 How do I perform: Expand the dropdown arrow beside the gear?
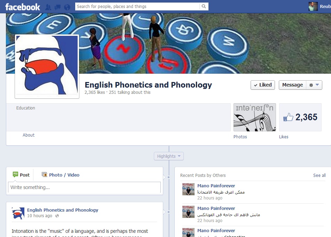coord(317,85)
